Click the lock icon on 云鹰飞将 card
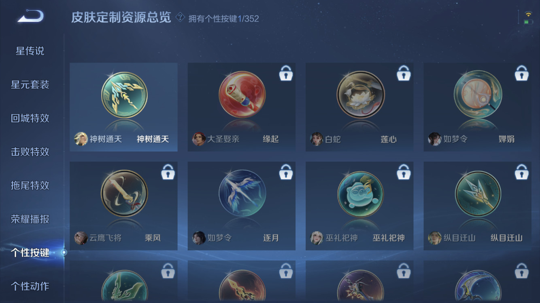The width and height of the screenshot is (540, 303). click(x=168, y=172)
